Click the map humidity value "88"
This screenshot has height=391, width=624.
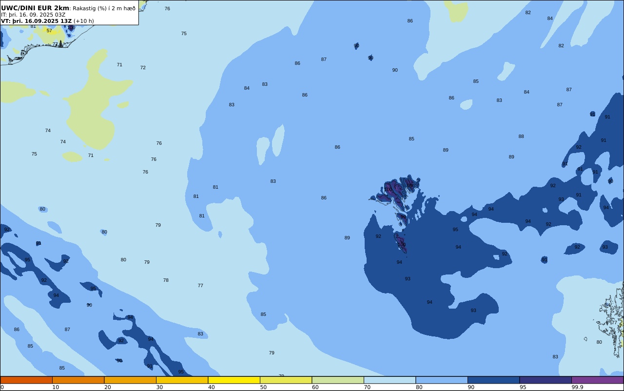point(521,137)
